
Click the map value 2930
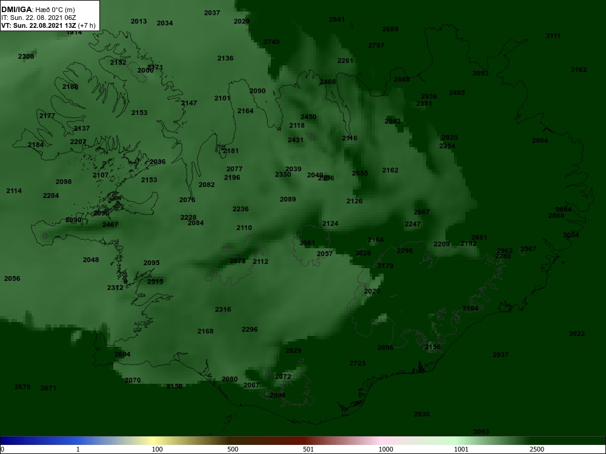pos(422,414)
